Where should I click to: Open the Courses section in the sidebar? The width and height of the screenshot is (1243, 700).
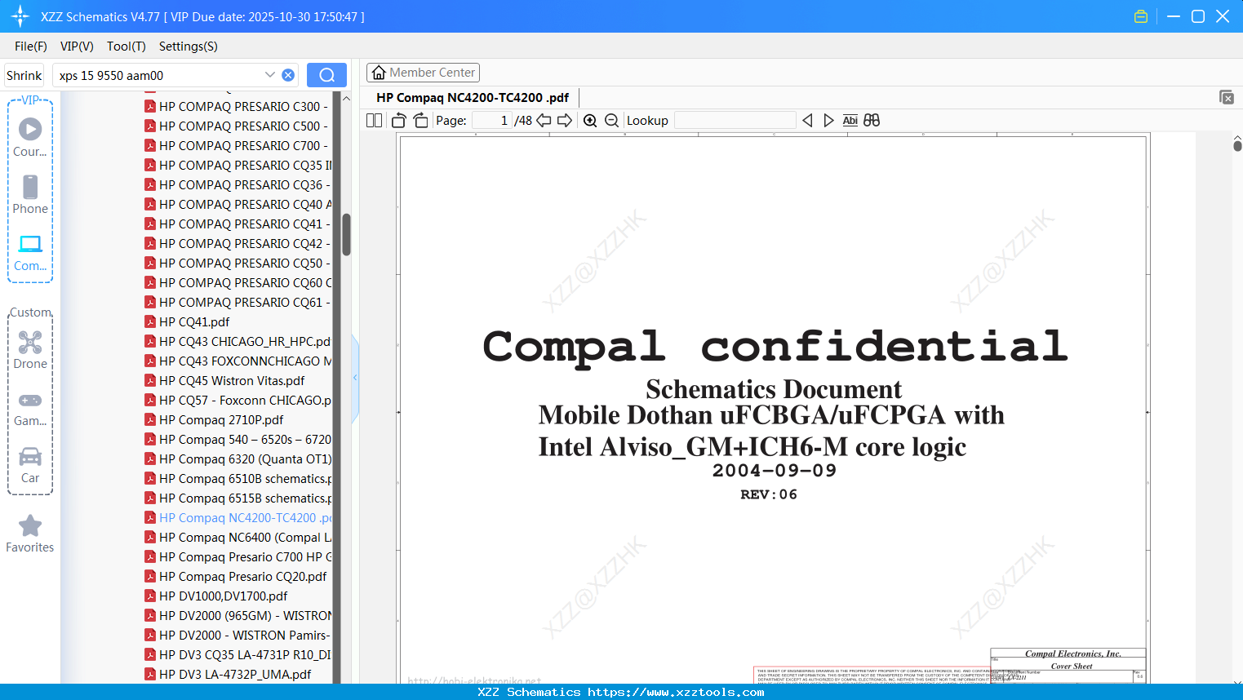click(30, 137)
